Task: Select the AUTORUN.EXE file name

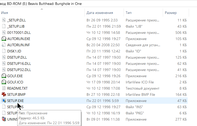Action: click(19, 39)
